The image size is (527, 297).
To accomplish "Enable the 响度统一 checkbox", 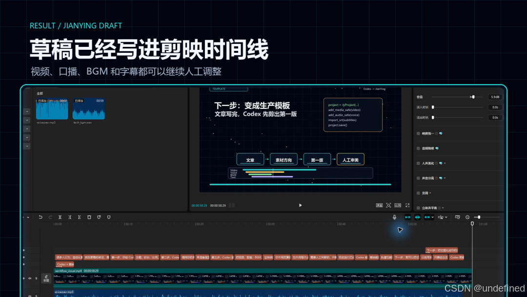I will point(418,133).
